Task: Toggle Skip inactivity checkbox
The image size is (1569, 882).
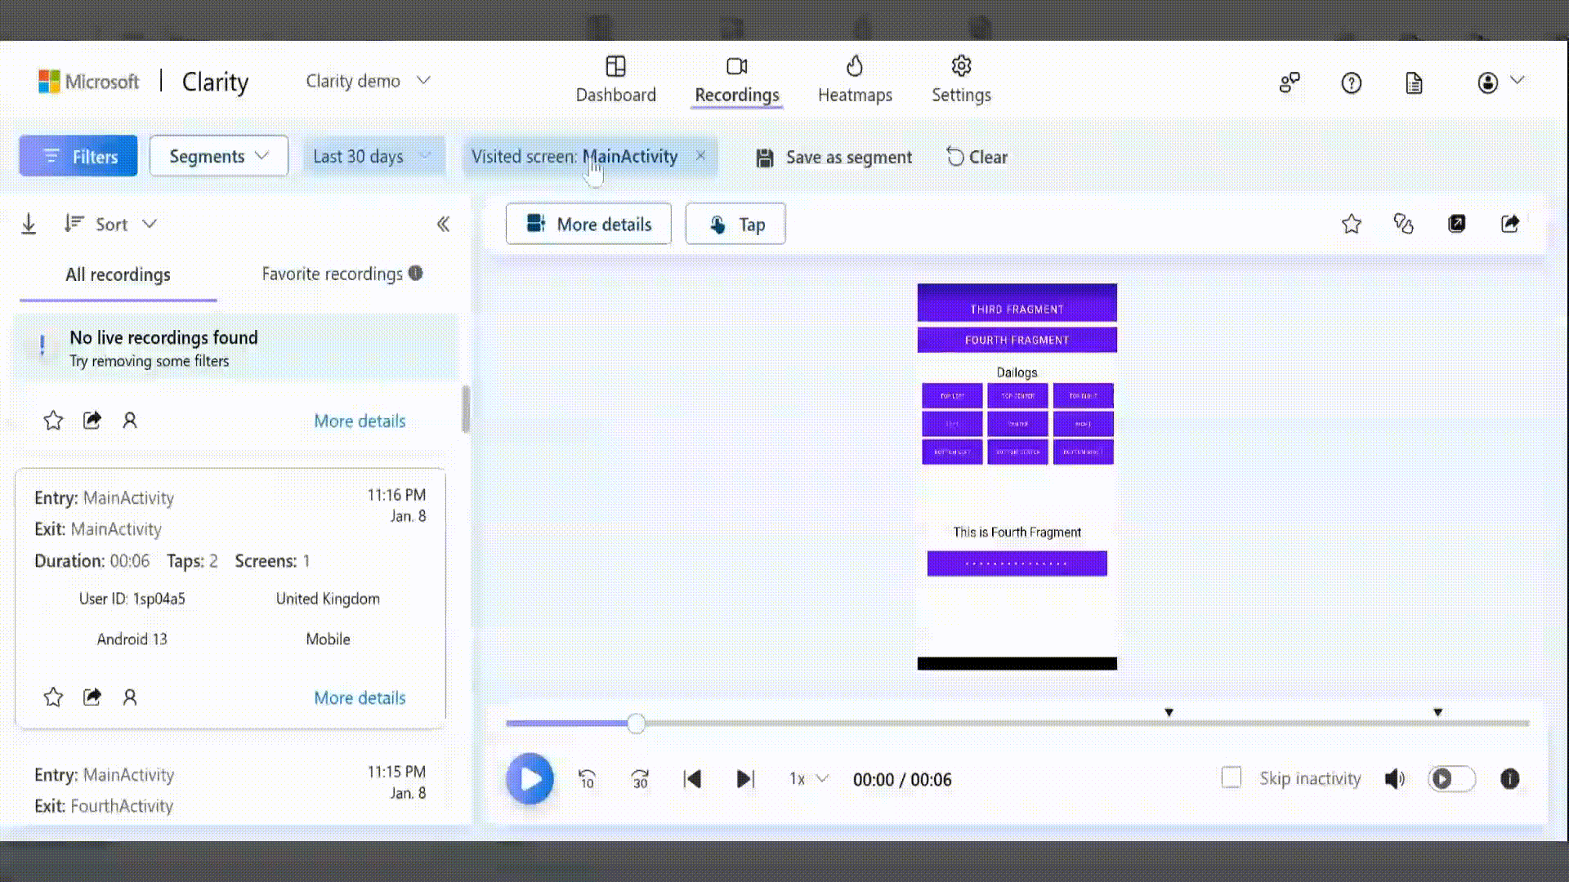Action: [1231, 777]
